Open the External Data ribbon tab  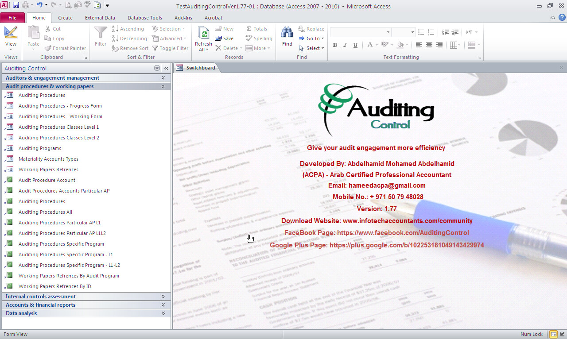coord(100,18)
